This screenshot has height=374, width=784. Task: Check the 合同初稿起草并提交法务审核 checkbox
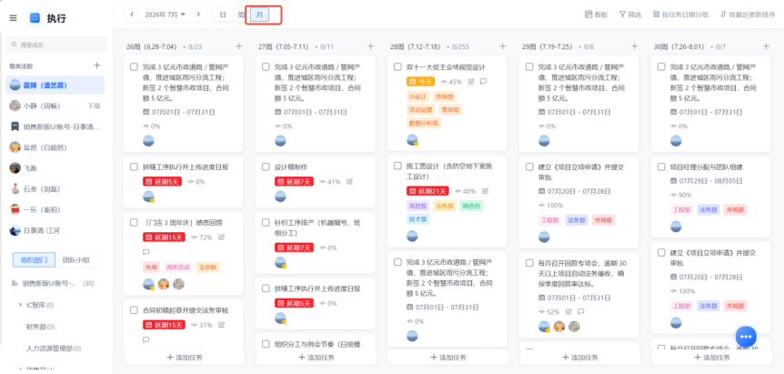click(134, 310)
